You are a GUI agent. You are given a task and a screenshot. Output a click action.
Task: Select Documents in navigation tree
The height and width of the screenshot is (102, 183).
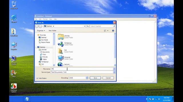pos(45,52)
